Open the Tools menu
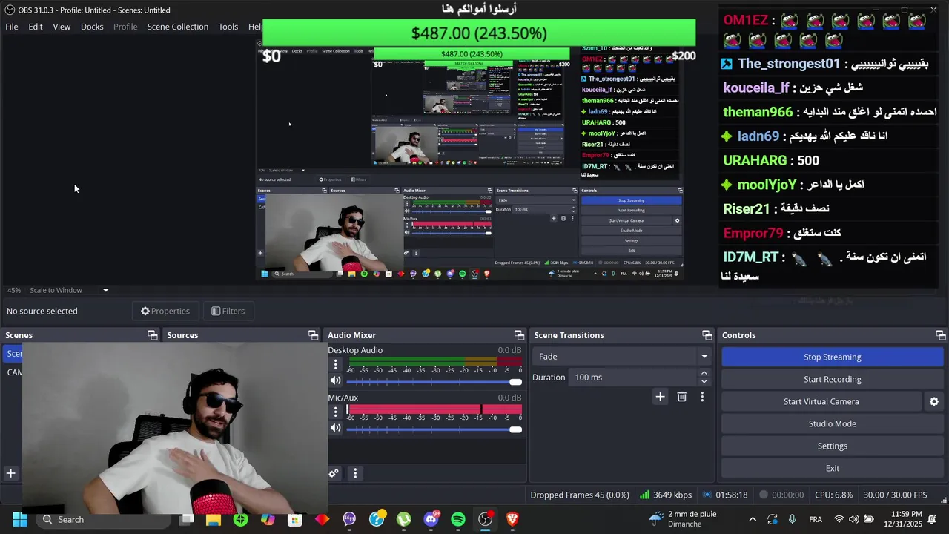 [228, 27]
